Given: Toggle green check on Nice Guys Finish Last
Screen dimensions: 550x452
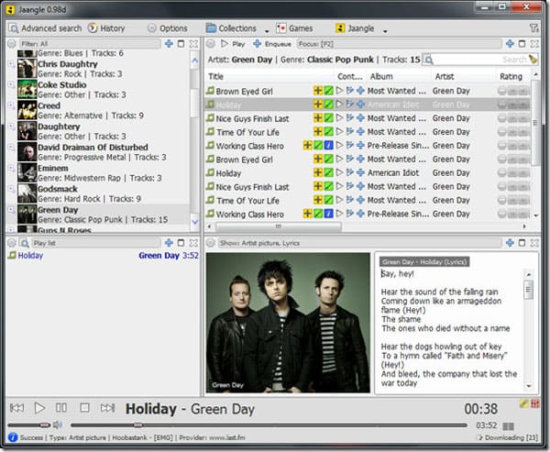Looking at the screenshot, I should (329, 118).
